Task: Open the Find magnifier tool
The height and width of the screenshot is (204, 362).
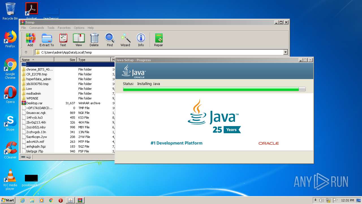Action: (110, 40)
